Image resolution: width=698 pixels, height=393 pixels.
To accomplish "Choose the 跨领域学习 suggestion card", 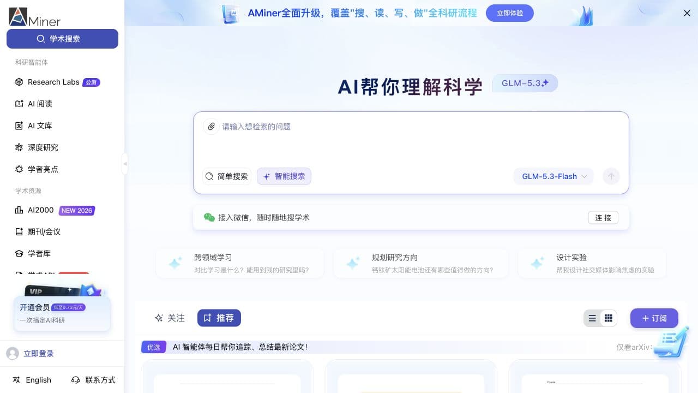I will [x=240, y=264].
